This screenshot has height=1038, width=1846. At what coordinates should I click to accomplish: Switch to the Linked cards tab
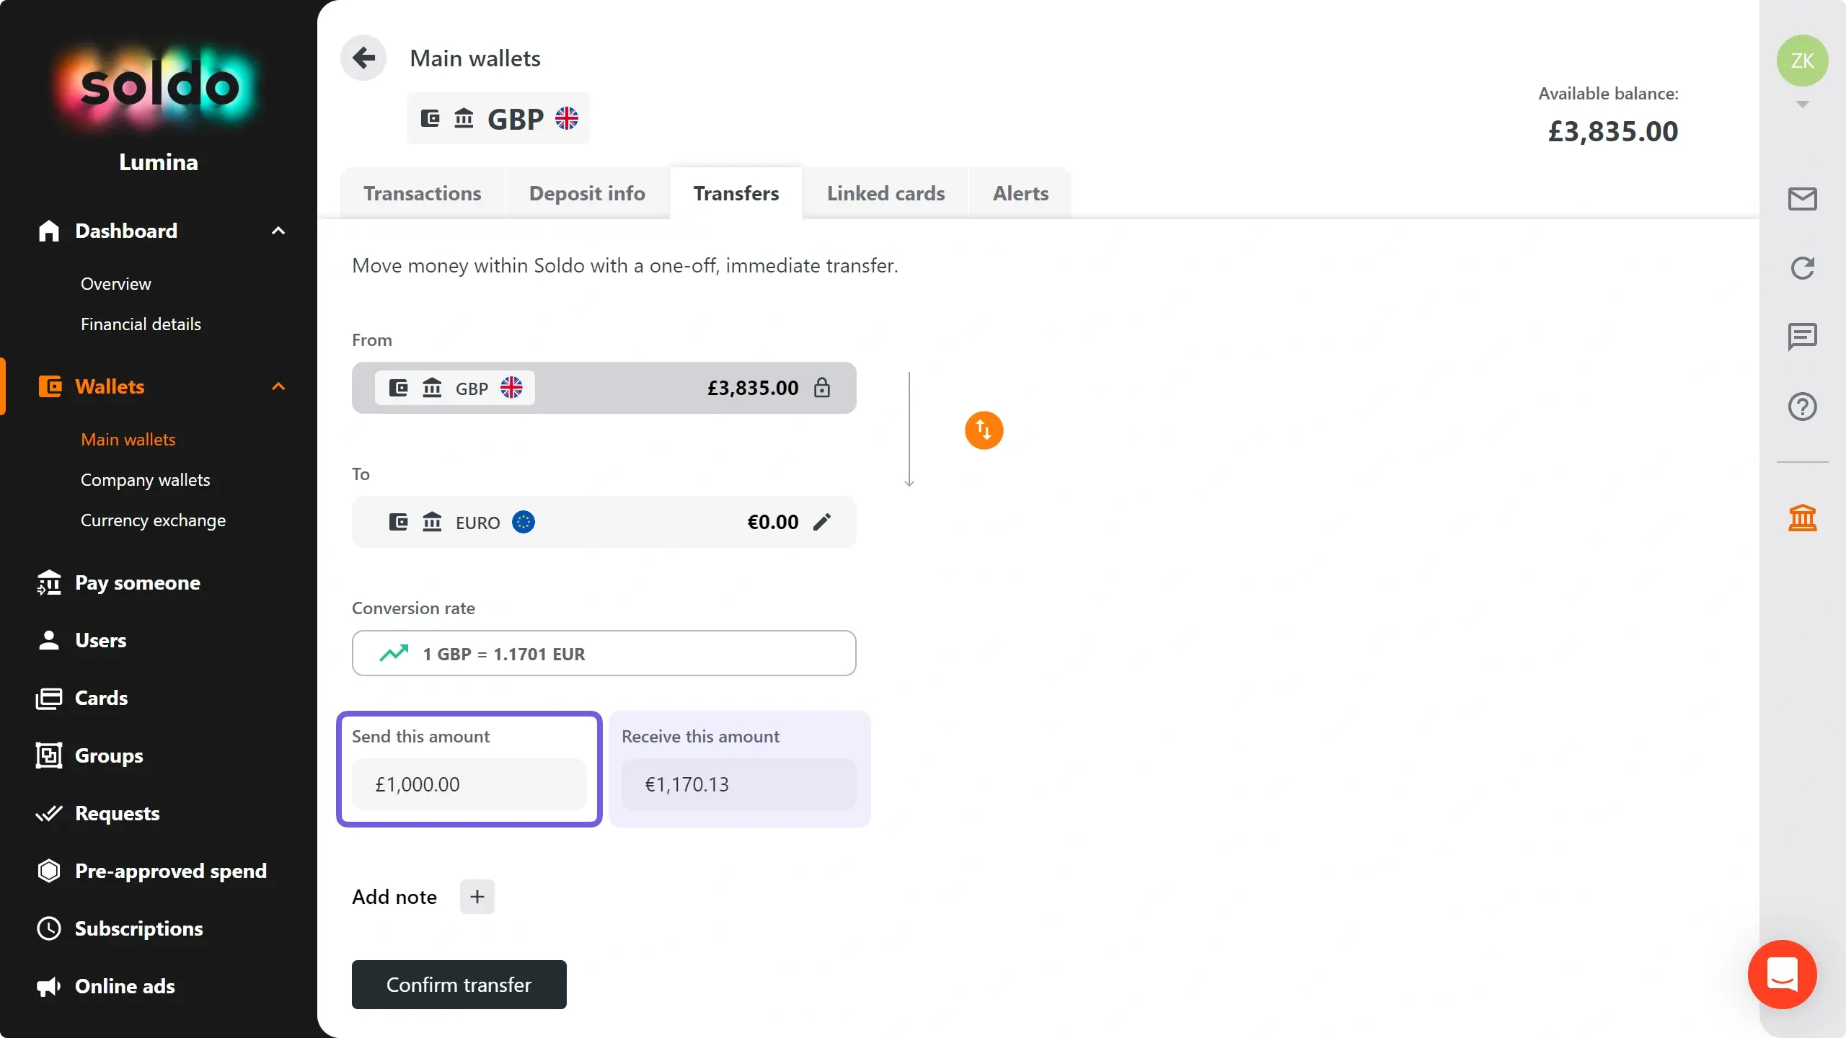pyautogui.click(x=886, y=193)
